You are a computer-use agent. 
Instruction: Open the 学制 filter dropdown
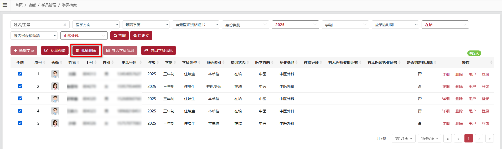[x=345, y=25]
